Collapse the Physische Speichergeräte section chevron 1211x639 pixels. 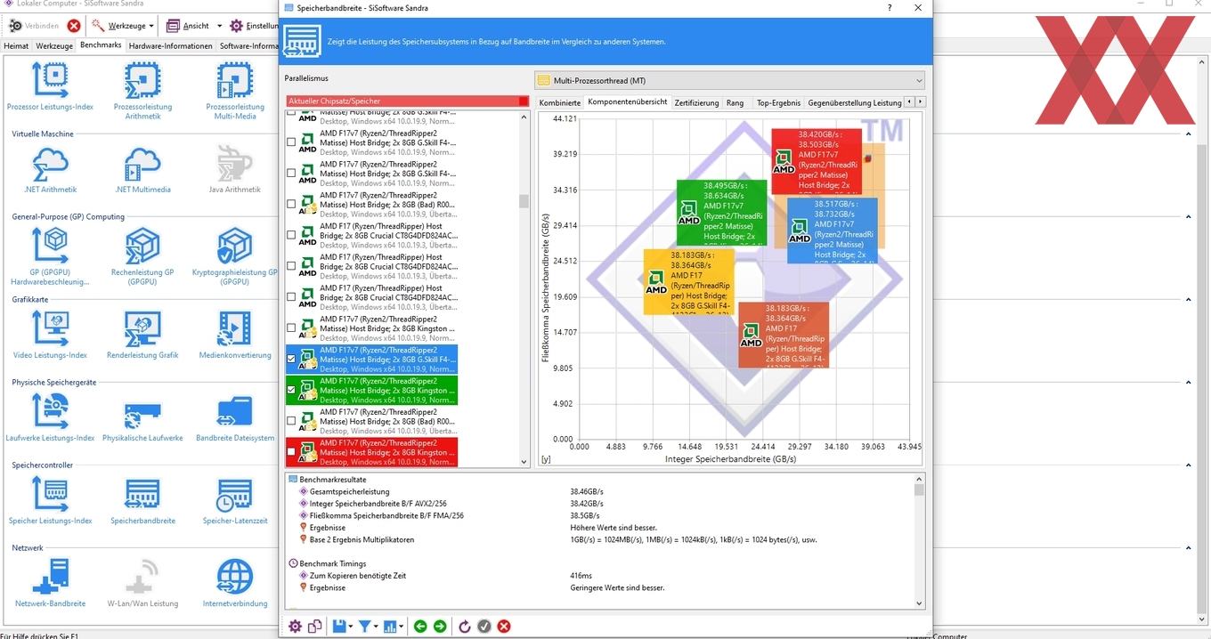pyautogui.click(x=1189, y=383)
